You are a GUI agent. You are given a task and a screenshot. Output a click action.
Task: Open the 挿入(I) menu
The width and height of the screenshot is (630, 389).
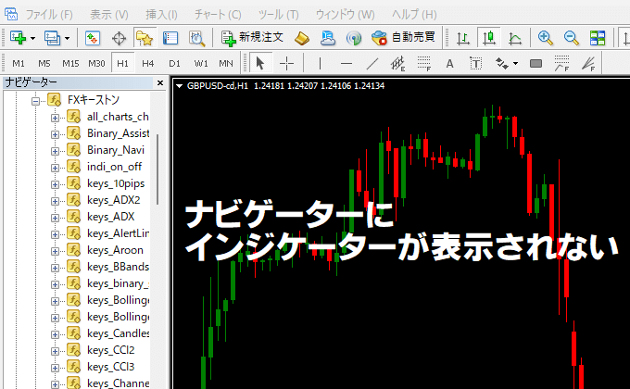[161, 15]
